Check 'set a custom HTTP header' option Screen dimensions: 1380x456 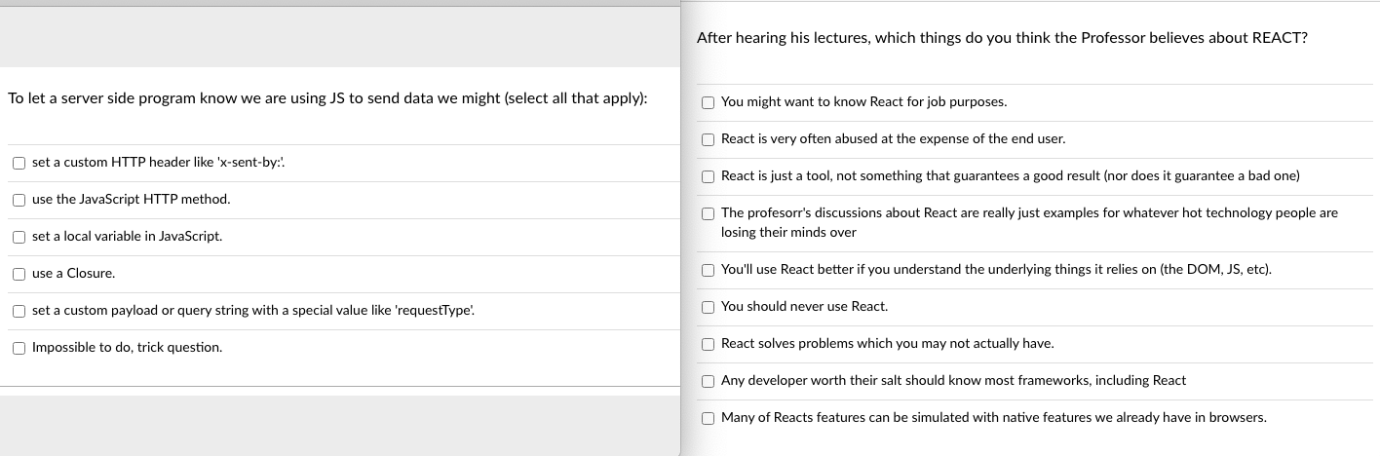[x=19, y=163]
